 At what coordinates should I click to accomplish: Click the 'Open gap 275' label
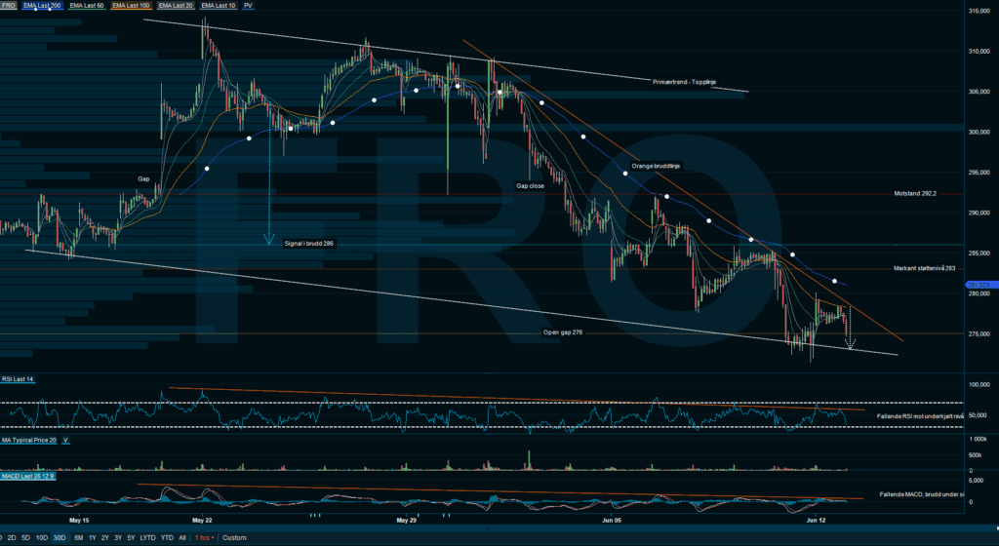(x=563, y=332)
